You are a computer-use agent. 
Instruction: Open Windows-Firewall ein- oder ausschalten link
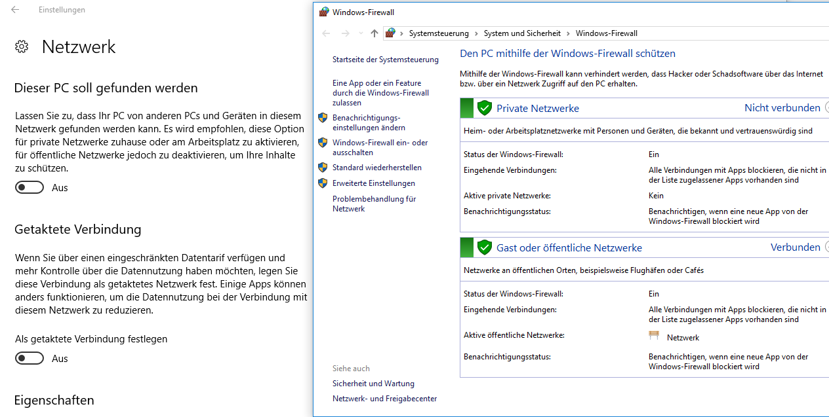(380, 147)
